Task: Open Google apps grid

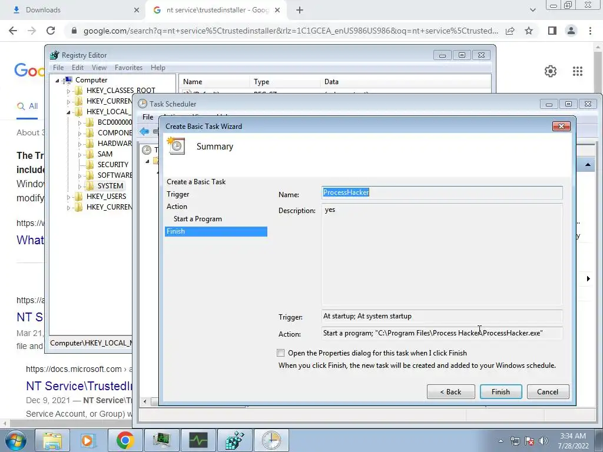Action: pos(577,71)
